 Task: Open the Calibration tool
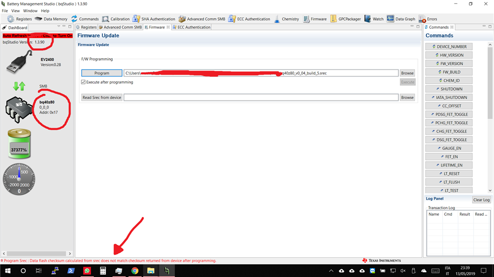[116, 19]
